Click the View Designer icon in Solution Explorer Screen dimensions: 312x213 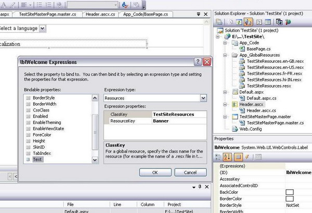pos(268,22)
